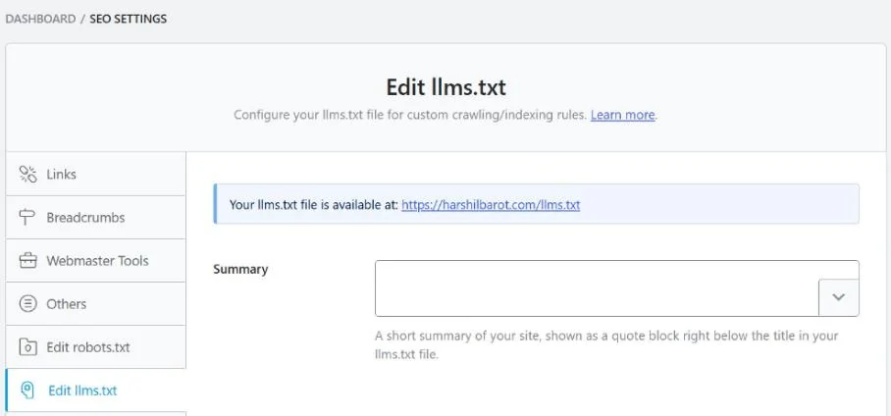Click the Edit llms.txt page heading
The image size is (891, 416).
coord(446,87)
